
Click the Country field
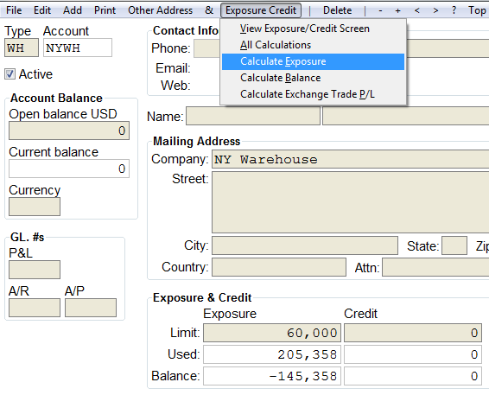coord(279,267)
